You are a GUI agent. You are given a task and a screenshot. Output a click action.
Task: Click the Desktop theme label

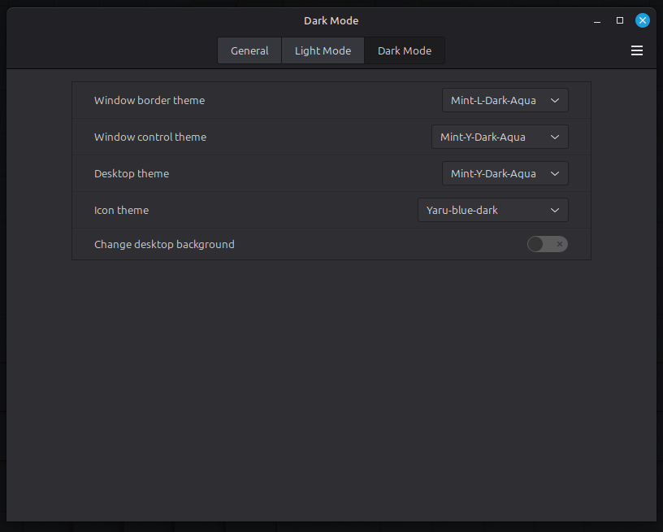click(x=132, y=173)
